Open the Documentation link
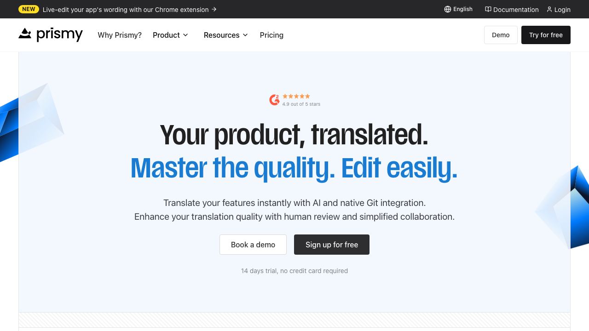 (x=512, y=9)
